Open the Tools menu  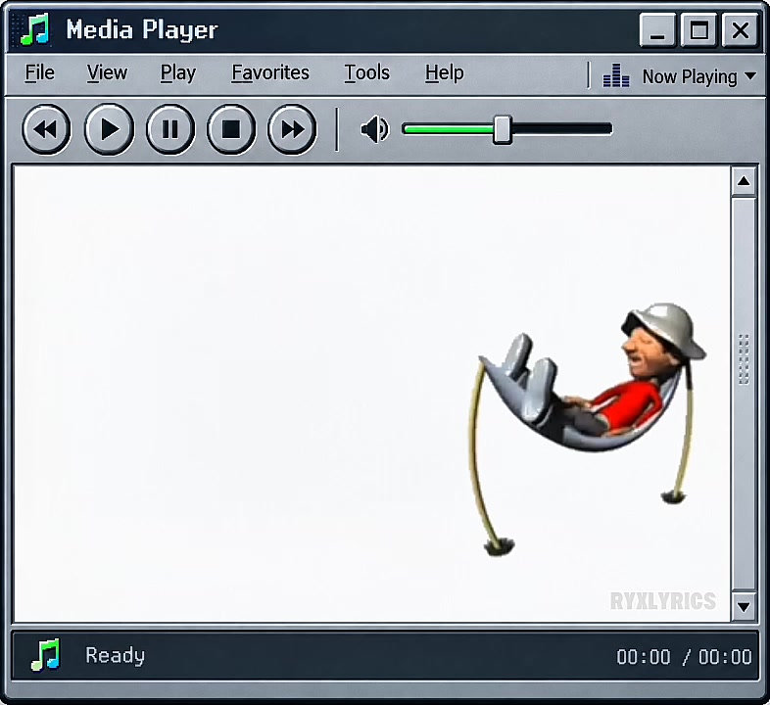tap(366, 73)
